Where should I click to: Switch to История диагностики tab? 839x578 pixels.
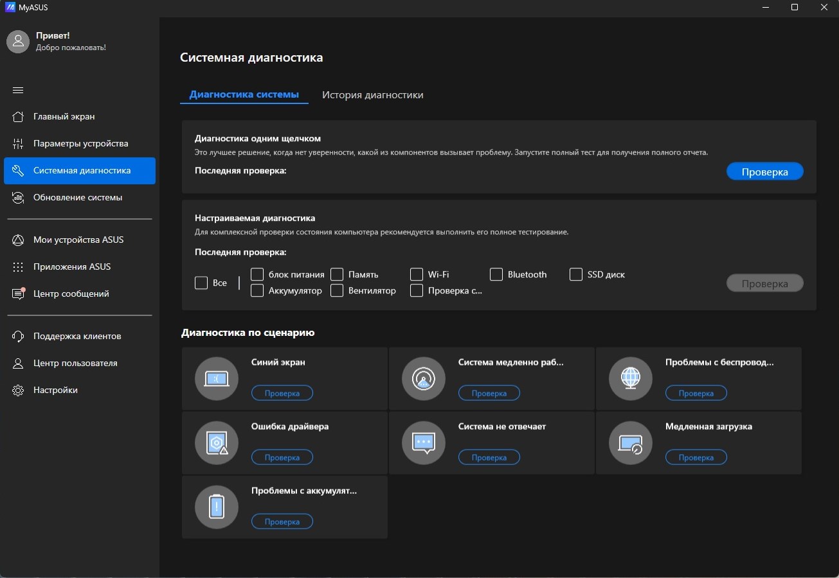click(372, 95)
